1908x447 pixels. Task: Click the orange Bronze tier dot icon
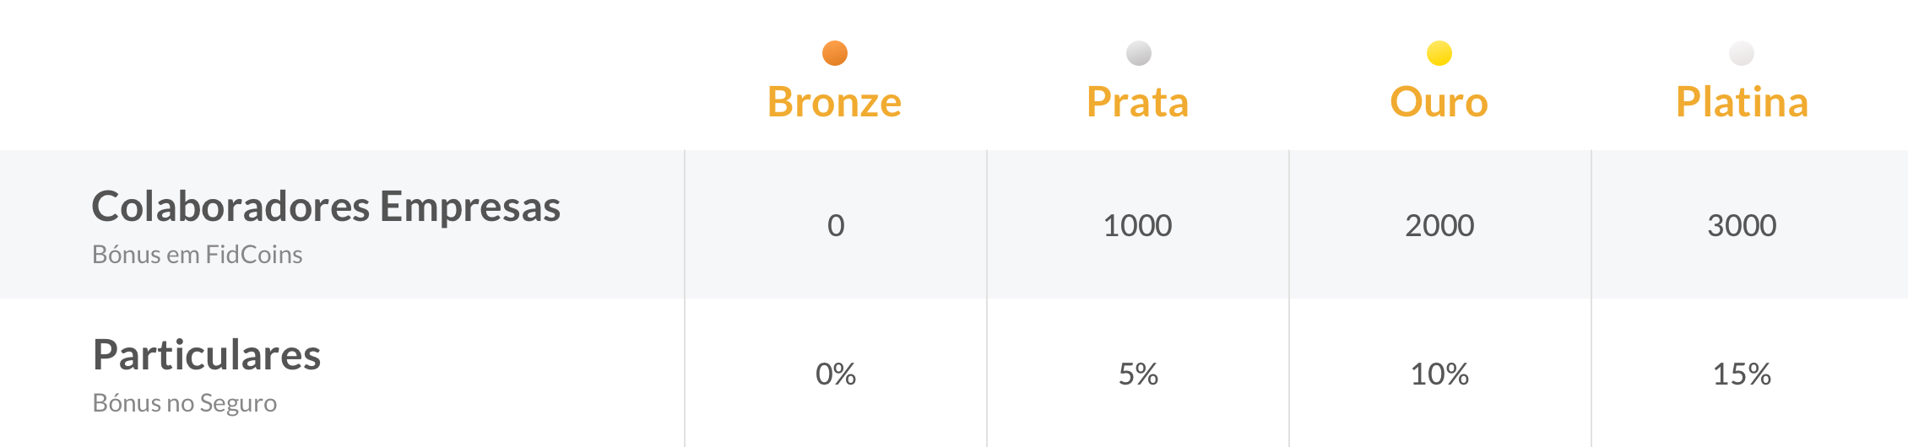point(835,53)
